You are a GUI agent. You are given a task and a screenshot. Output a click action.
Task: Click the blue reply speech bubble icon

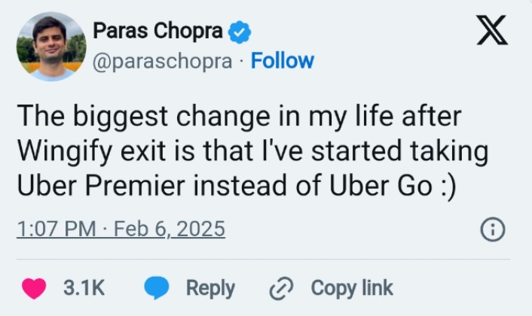coord(156,288)
